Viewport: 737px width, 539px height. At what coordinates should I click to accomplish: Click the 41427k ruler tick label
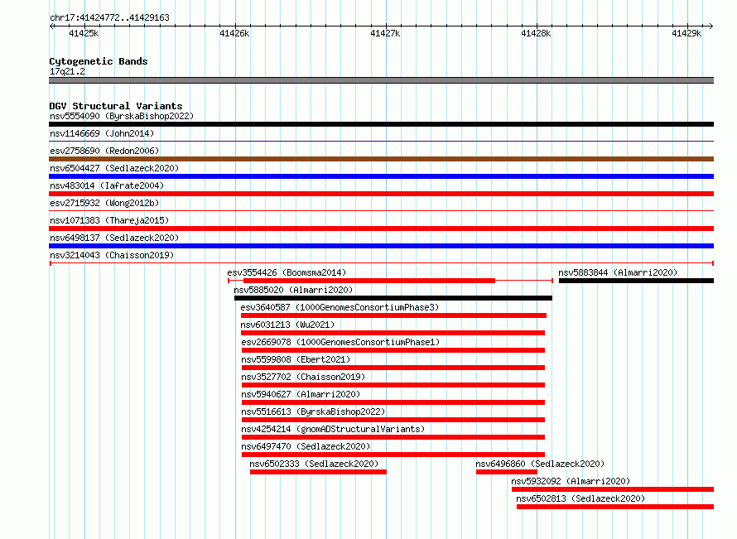click(x=385, y=33)
